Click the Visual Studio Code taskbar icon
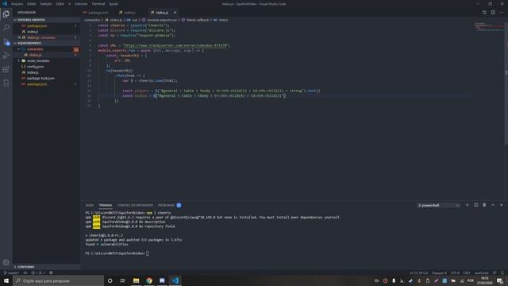Viewport: 508px width, 286px height. [x=175, y=280]
